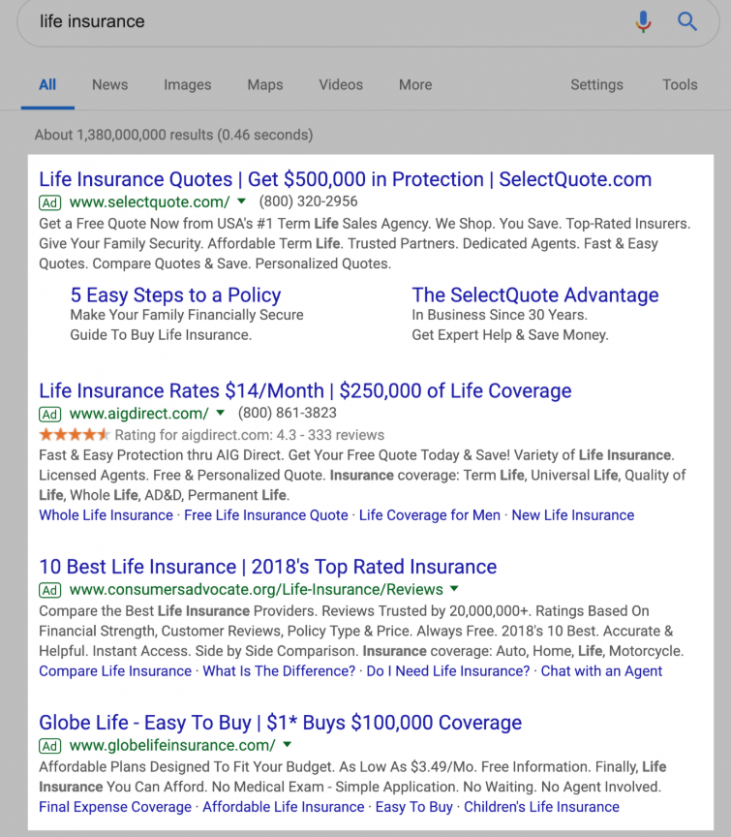Screen dimensions: 731x837
Task: Click the www.globelifeinsurance.com/ green URL
Action: click(x=172, y=746)
